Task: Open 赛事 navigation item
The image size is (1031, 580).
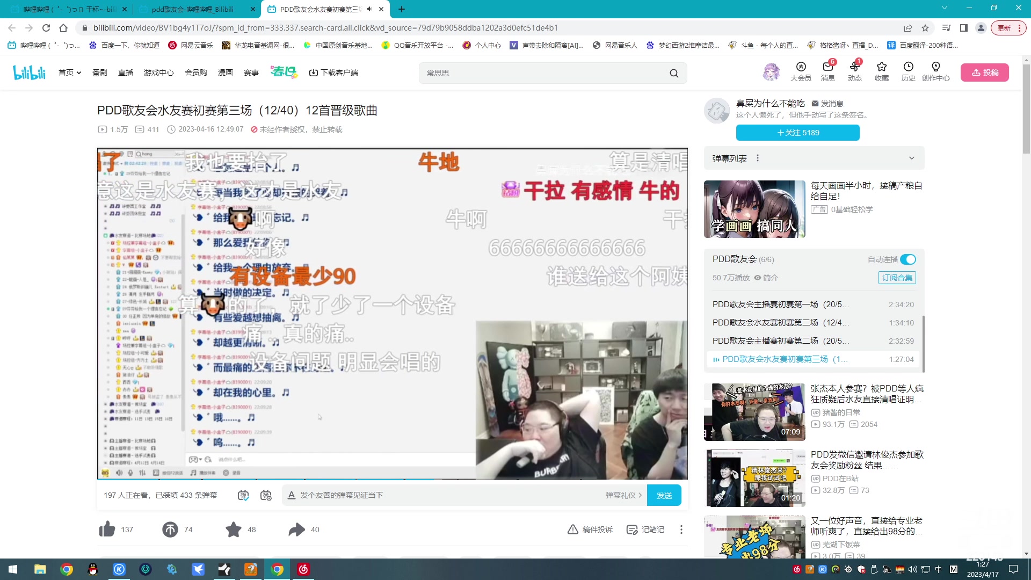Action: click(x=251, y=73)
